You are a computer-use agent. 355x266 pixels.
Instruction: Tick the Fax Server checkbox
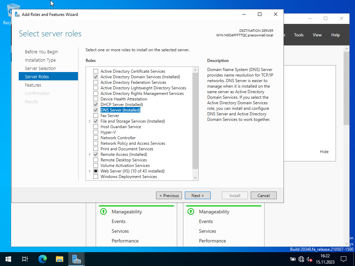[96, 116]
